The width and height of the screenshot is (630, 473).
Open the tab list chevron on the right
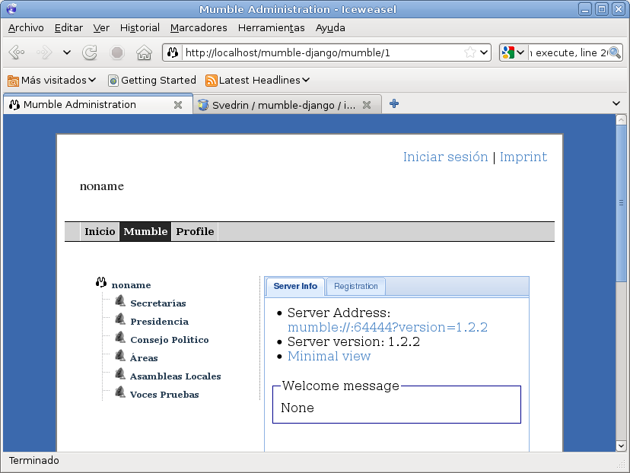tap(616, 103)
